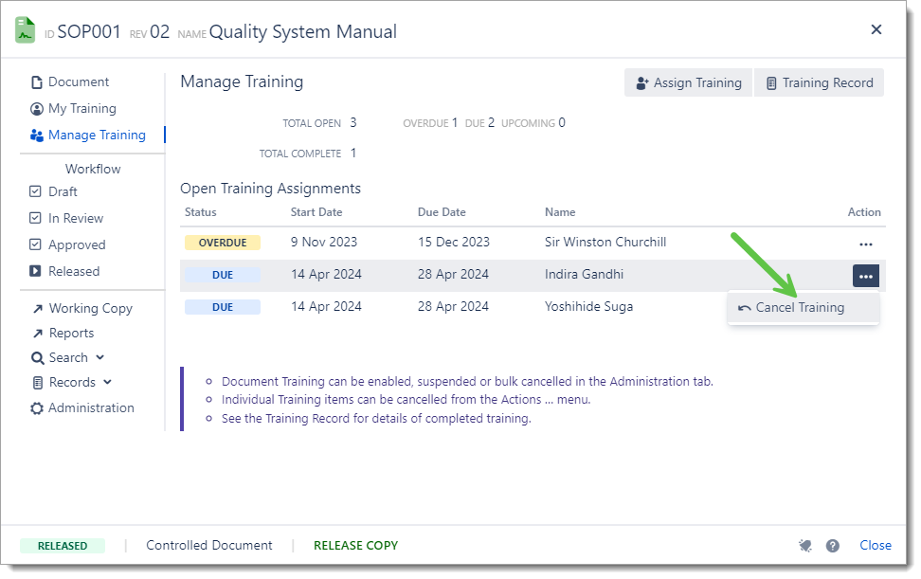921x579 pixels.
Task: Open My Training from sidebar
Action: (73, 109)
